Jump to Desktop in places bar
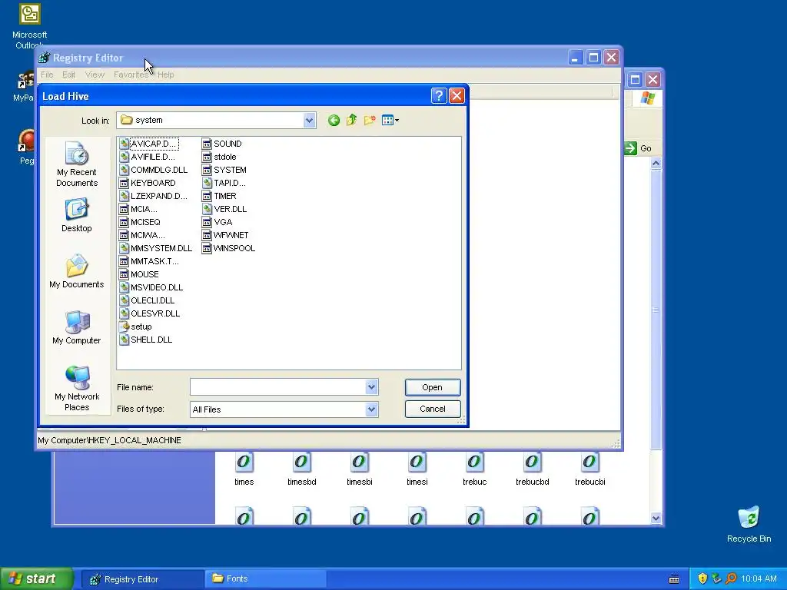 77,216
